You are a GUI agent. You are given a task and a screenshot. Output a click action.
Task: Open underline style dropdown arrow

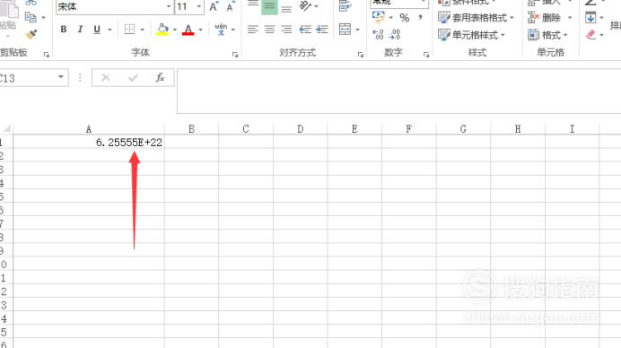tap(109, 30)
